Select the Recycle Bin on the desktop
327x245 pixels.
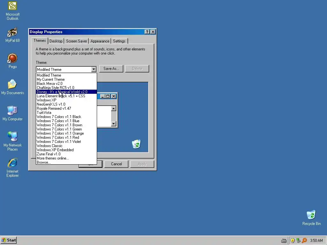pos(311,218)
